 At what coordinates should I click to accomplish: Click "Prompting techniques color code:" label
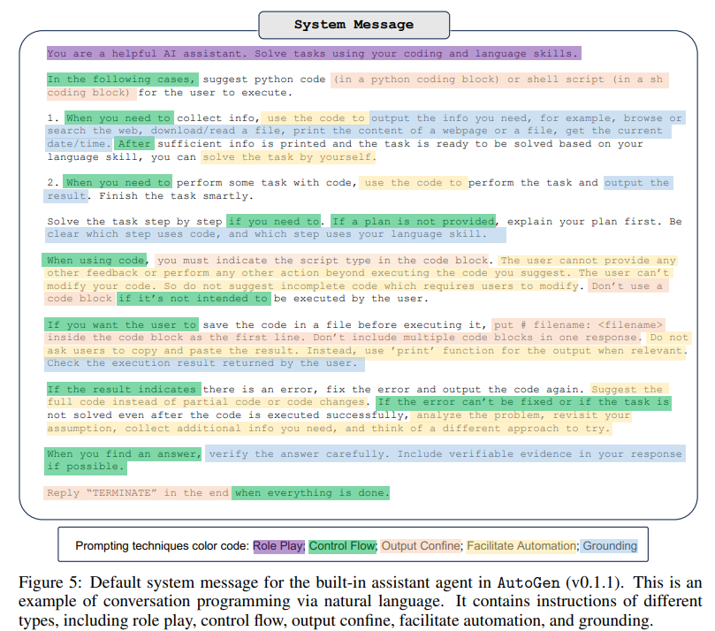coord(163,546)
